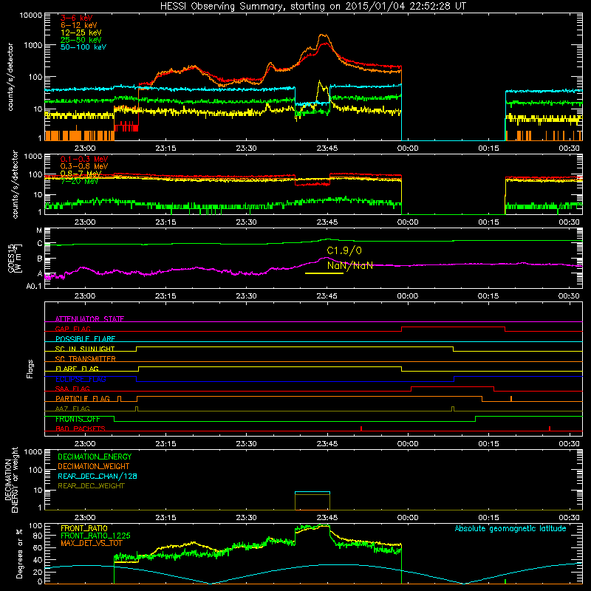This screenshot has width=591, height=591.
Task: Click the A47_FLAG label
Action: tap(72, 409)
